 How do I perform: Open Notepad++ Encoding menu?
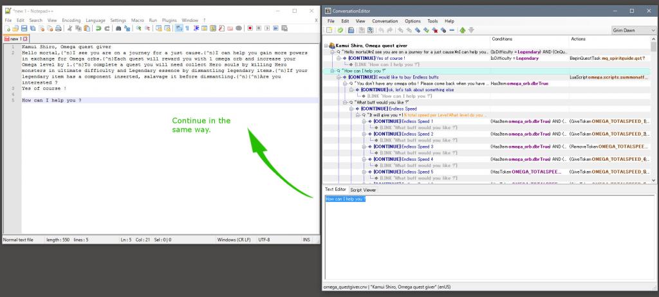[x=71, y=20]
